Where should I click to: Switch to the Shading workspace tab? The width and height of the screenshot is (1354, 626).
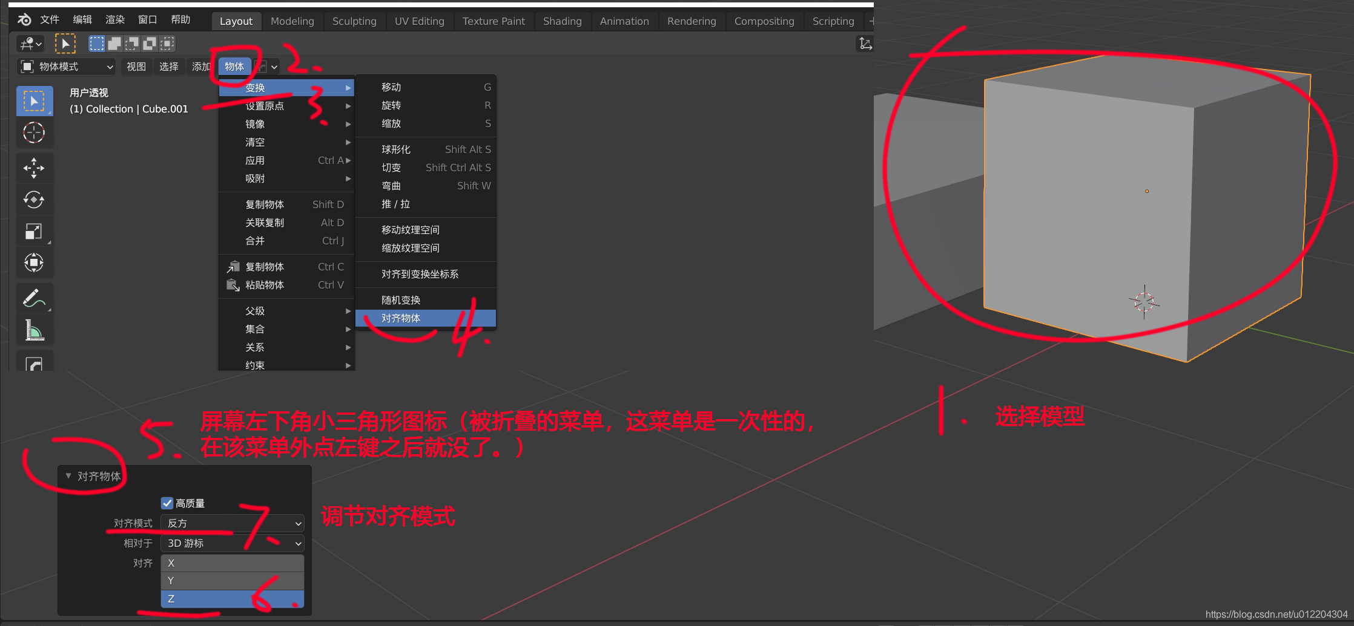pos(563,21)
